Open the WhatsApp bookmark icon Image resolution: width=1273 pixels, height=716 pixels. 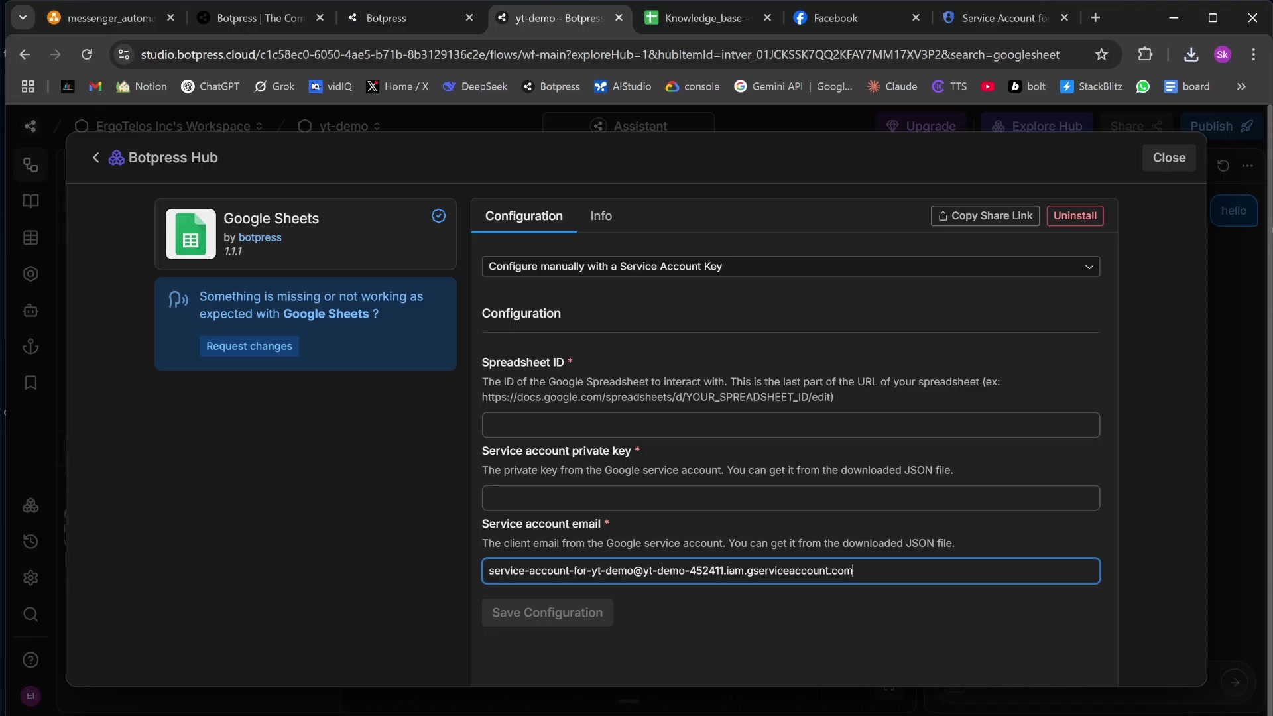1143,86
